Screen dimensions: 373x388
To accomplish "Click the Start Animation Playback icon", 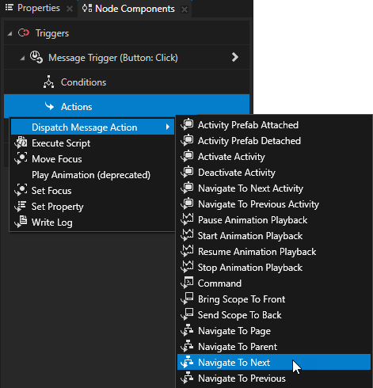I will [x=187, y=235].
